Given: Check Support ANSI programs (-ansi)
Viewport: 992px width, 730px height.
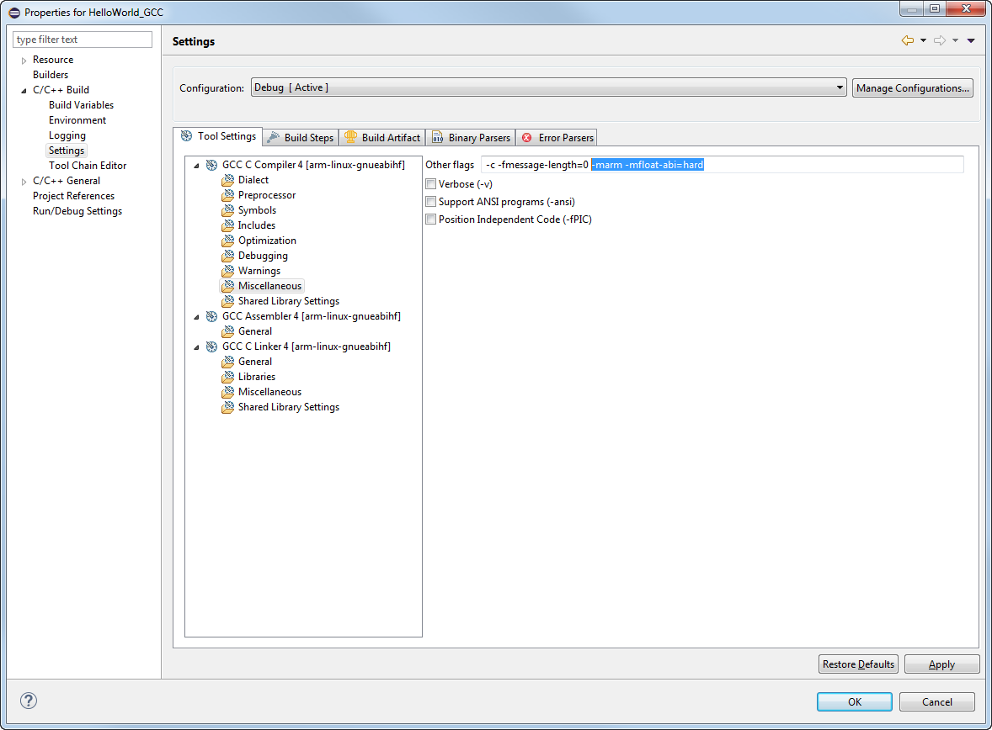Looking at the screenshot, I should click(x=430, y=201).
